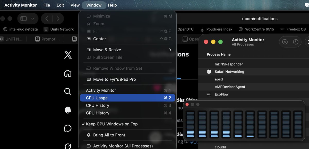Click the stop process button in Activity Monitor

coord(285,42)
